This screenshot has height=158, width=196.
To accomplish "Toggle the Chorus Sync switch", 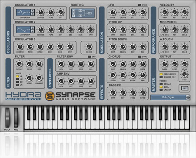I will click(140, 57).
